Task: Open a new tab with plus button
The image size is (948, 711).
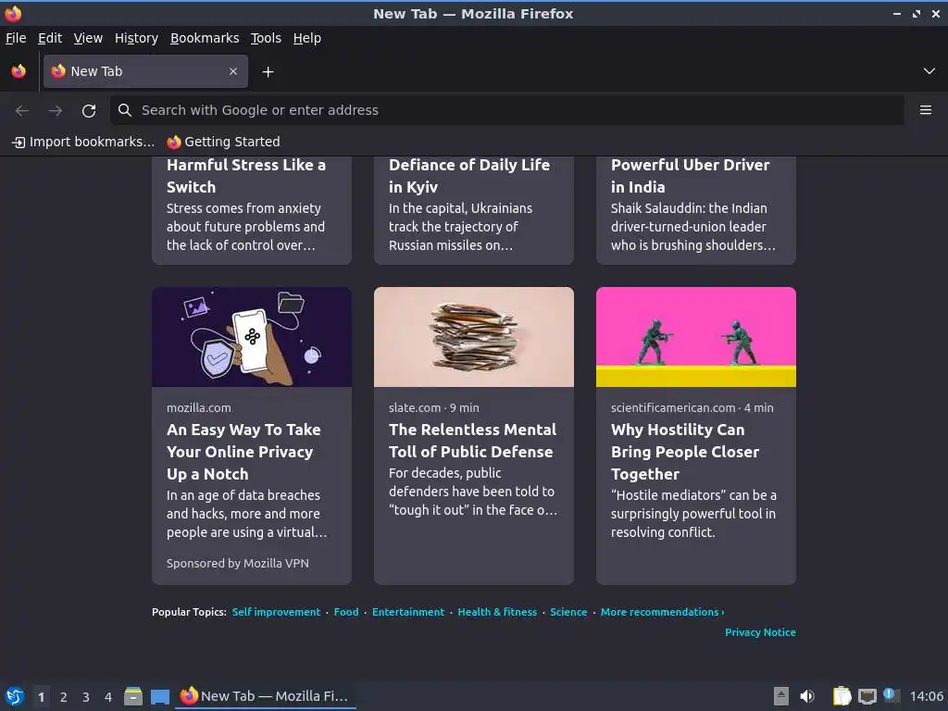Action: click(268, 72)
